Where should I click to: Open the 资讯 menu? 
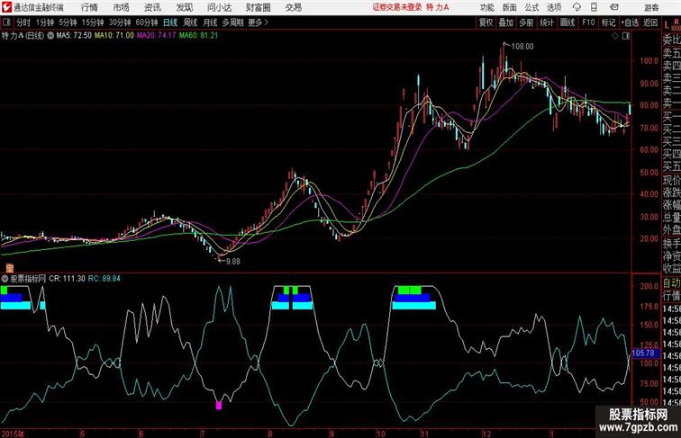tap(152, 7)
